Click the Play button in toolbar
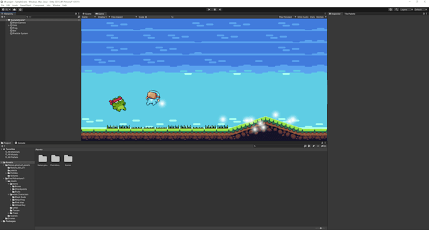Image resolution: width=429 pixels, height=230 pixels. [x=209, y=9]
